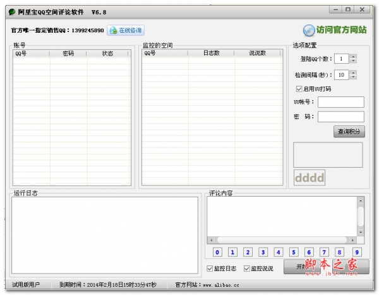The image size is (379, 295).
Task: Click the UU帐号 input field
Action: click(x=341, y=102)
